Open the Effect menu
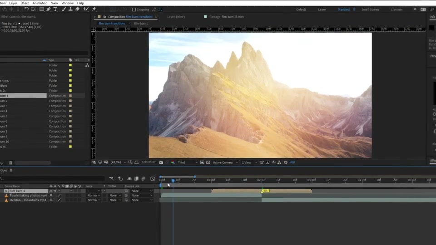This screenshot has width=436, height=245. 25,3
